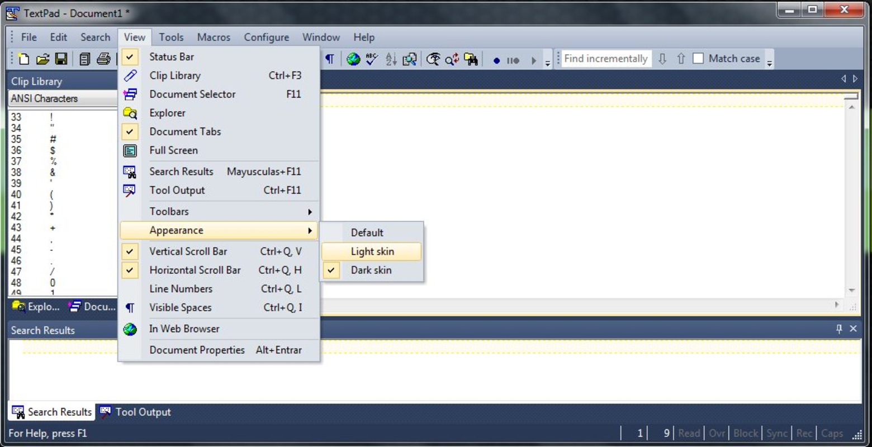Open the Configure menu
The image size is (872, 447).
[267, 37]
